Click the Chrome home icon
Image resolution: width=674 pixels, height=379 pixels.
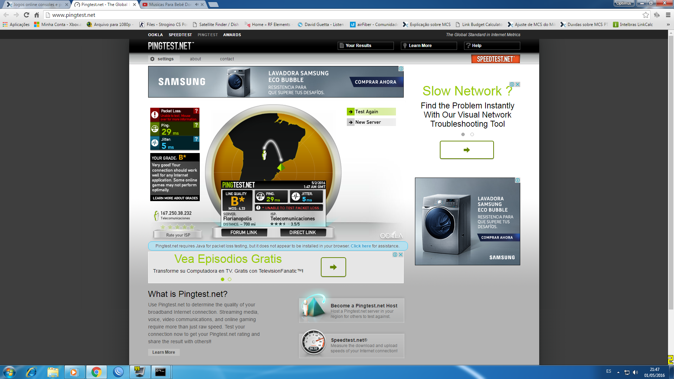point(37,15)
